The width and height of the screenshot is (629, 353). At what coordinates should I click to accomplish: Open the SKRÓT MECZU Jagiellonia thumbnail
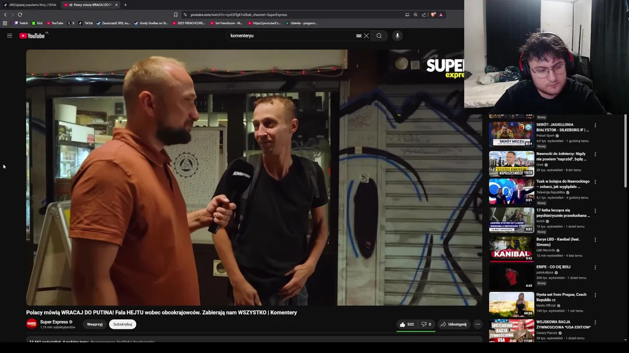pos(512,134)
